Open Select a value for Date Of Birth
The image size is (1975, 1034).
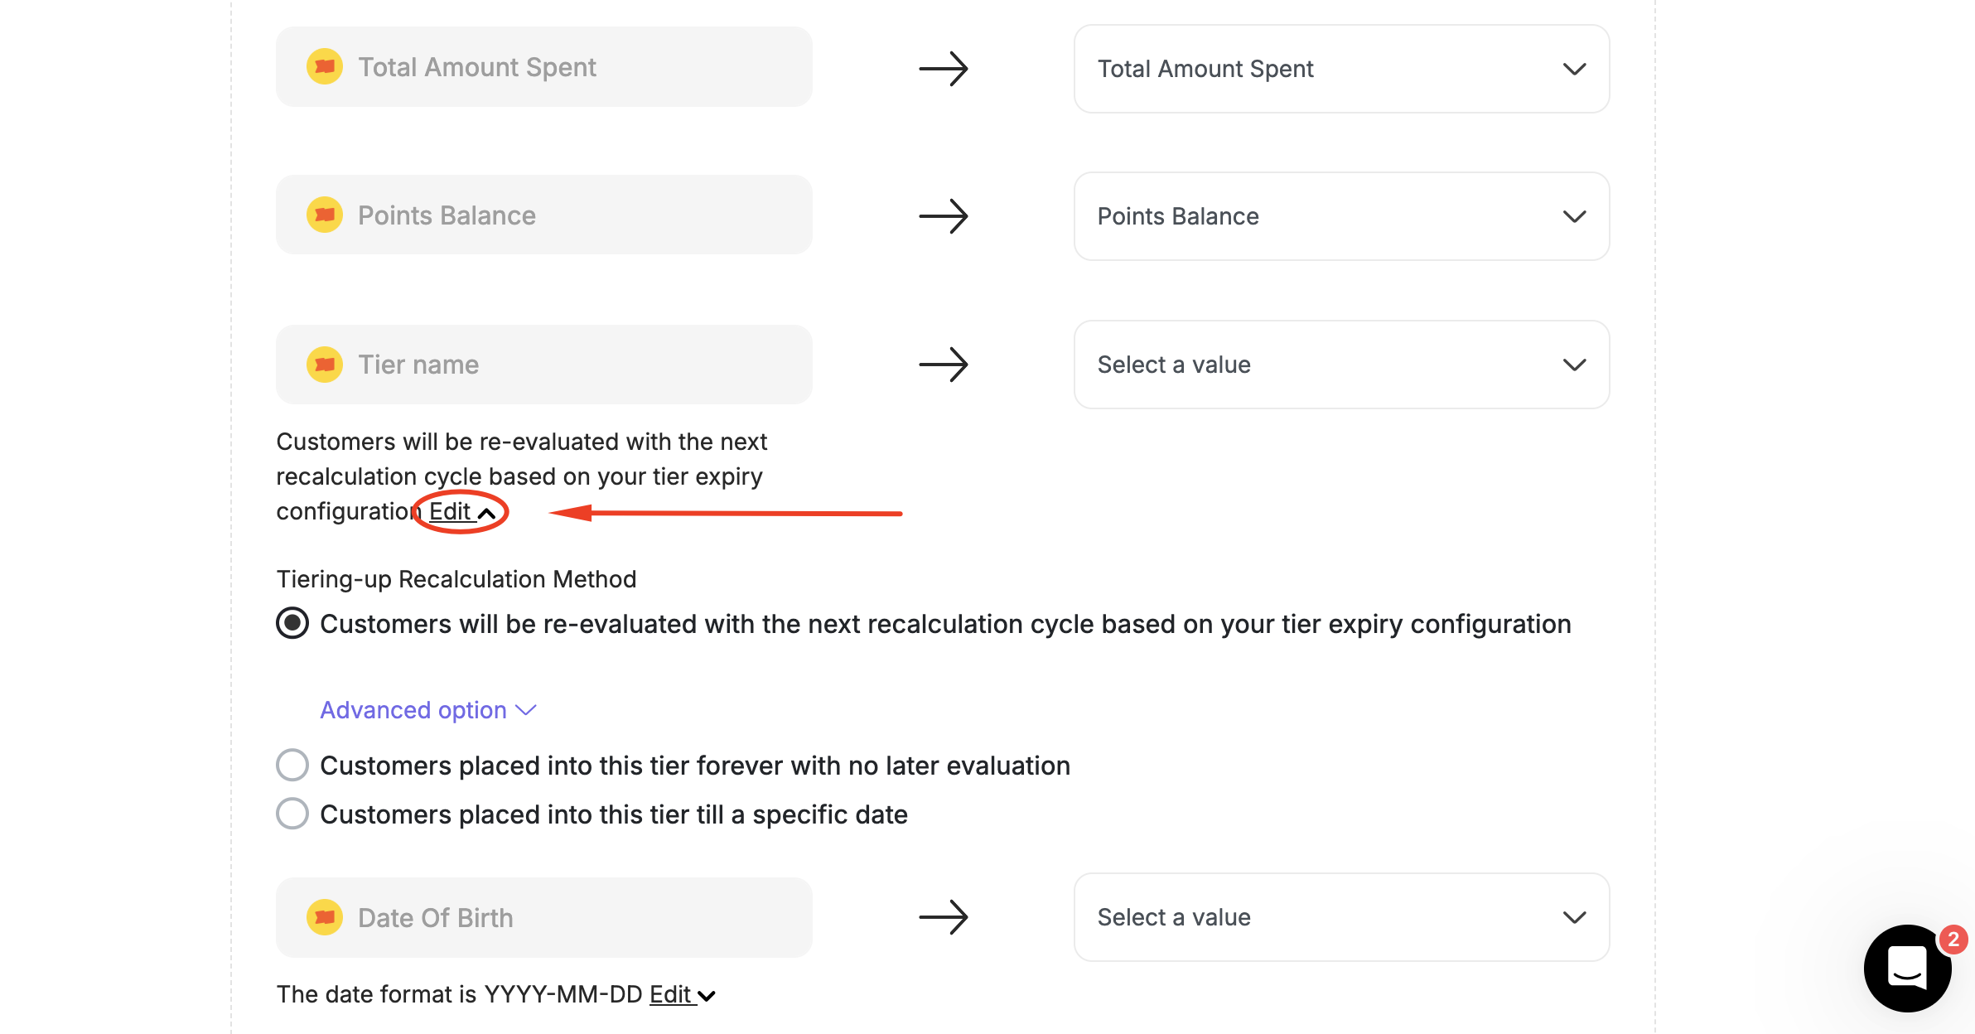click(1340, 917)
